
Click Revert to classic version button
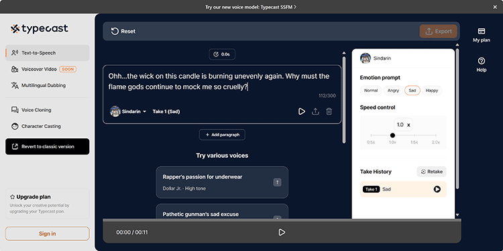coord(48,147)
